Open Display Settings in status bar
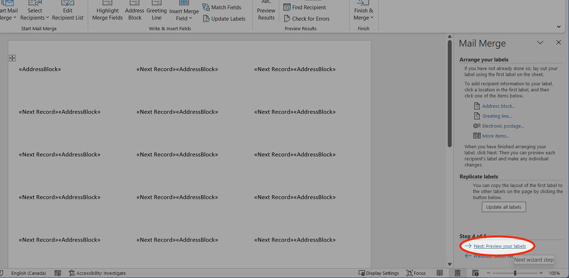The image size is (569, 278). [379, 273]
